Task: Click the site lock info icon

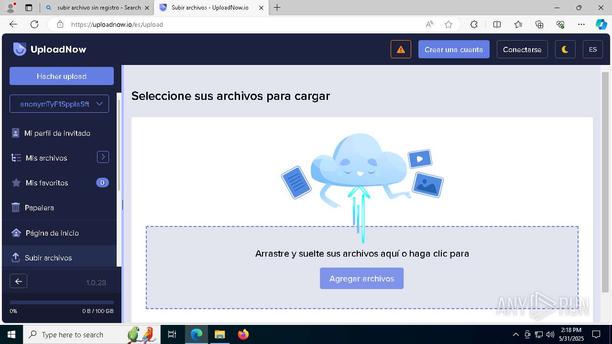Action: 60,24
